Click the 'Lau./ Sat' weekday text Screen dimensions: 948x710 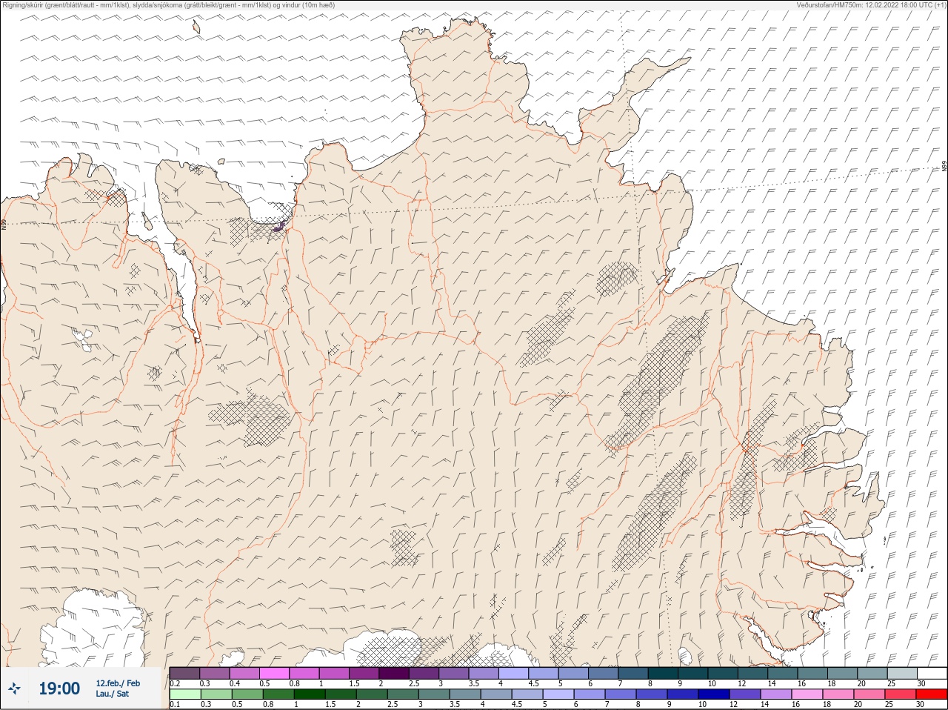point(112,694)
